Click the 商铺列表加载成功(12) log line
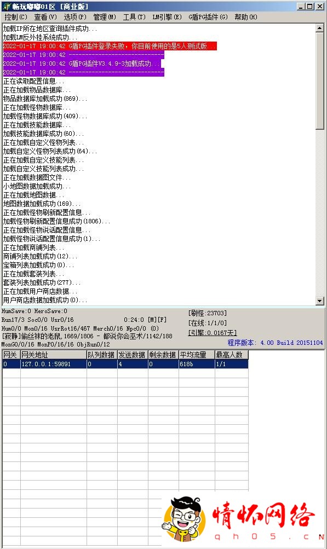The image size is (327, 549). [41, 256]
